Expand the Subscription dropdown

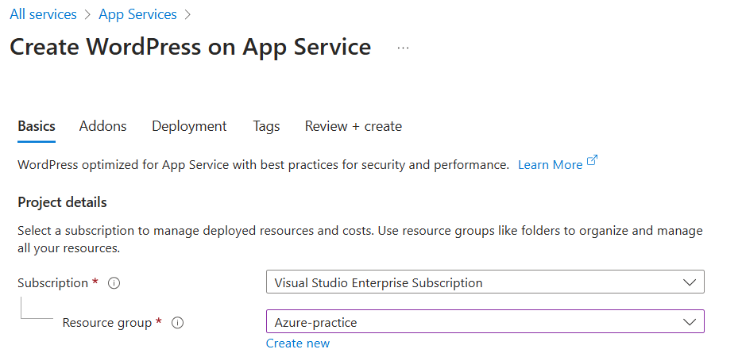coord(688,282)
